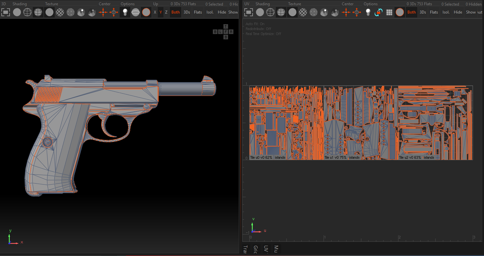
Task: Click Hide button in 3D viewport
Action: pyautogui.click(x=222, y=12)
